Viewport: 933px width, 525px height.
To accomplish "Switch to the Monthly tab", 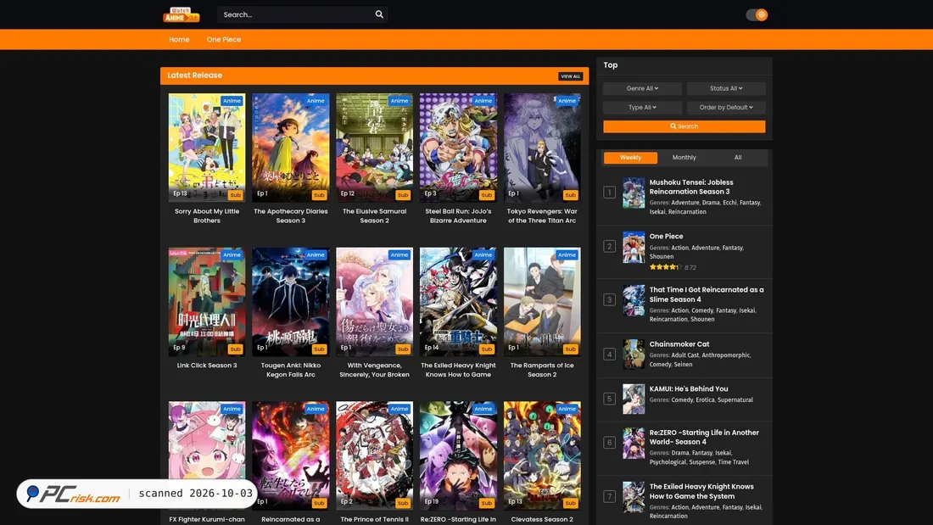I will [x=684, y=157].
